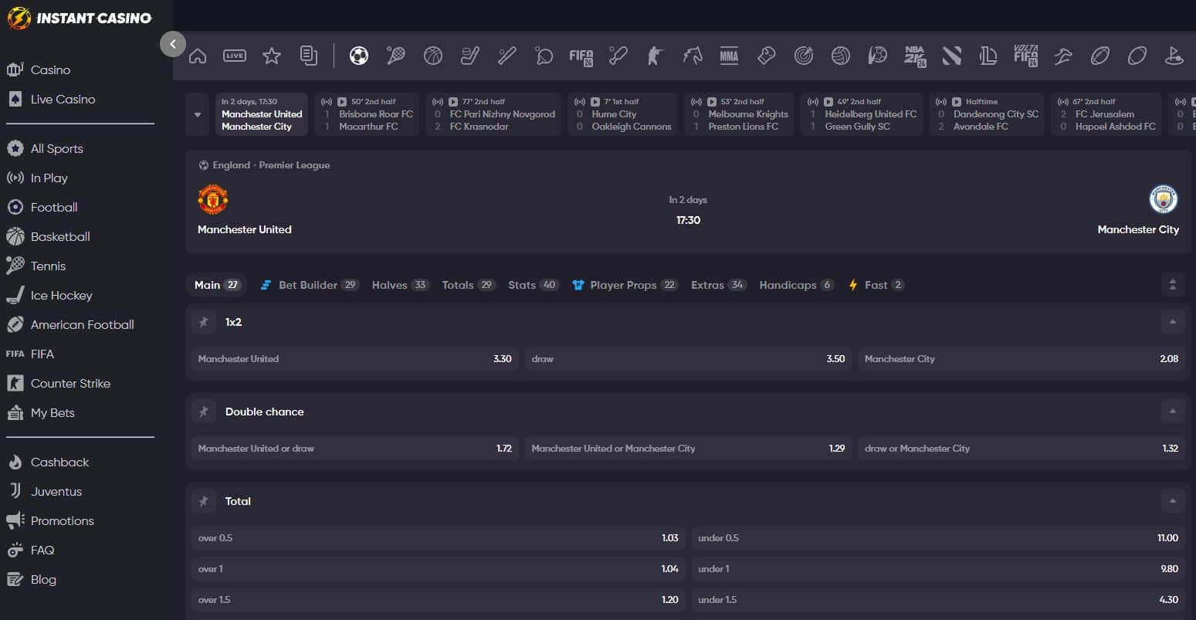Select the table tennis paddle icon
The height and width of the screenshot is (620, 1196).
pos(544,56)
